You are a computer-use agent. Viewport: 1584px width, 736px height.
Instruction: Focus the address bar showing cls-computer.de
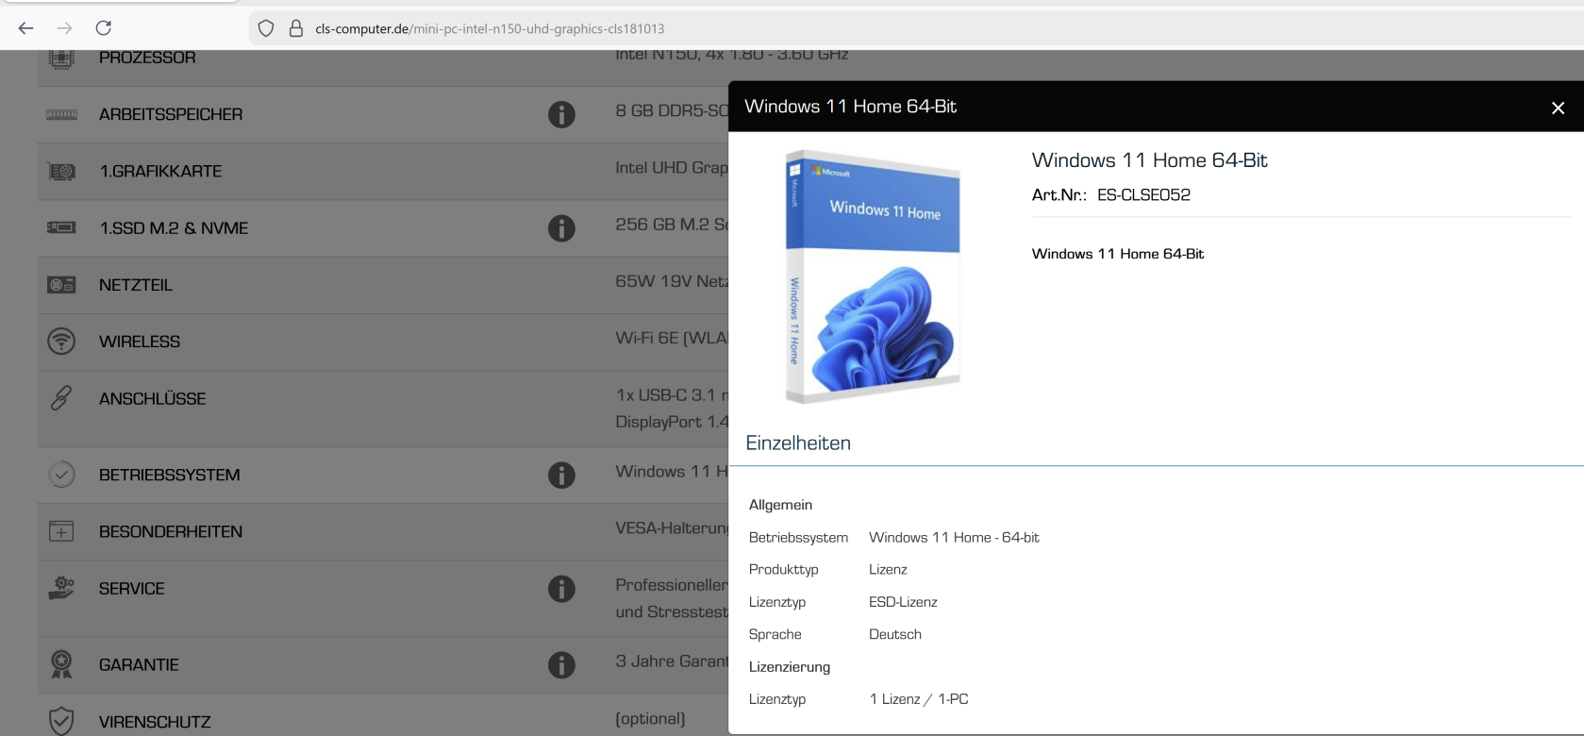[915, 28]
